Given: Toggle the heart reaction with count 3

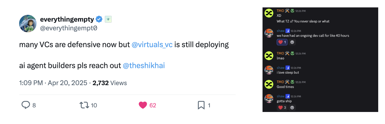Looking at the screenshot, I should (282, 108).
